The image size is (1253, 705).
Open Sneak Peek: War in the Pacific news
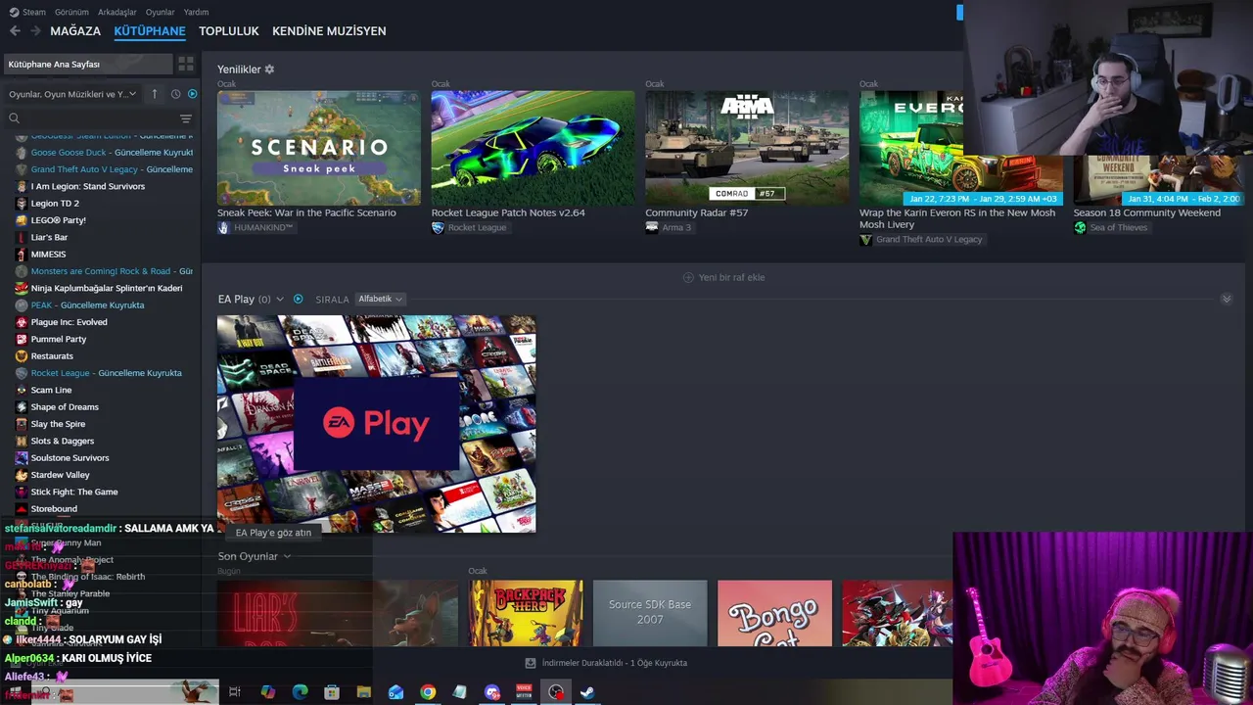pyautogui.click(x=318, y=148)
